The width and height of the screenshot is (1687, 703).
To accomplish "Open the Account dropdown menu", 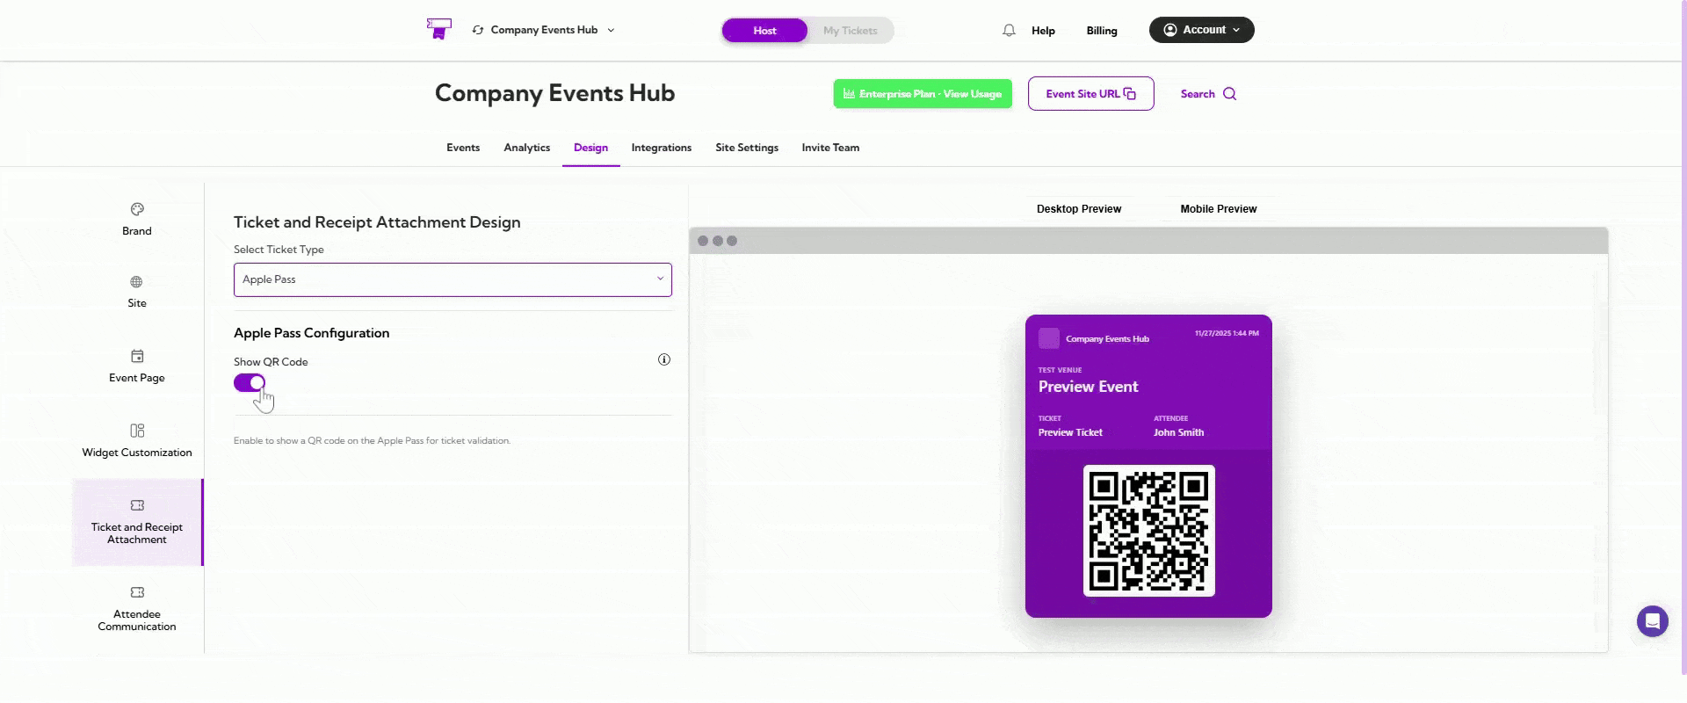I will [x=1202, y=30].
